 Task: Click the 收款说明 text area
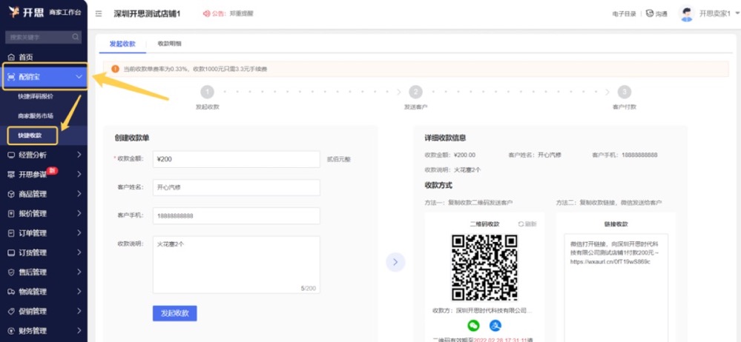click(x=237, y=264)
